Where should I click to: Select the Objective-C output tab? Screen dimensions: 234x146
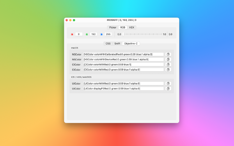(131, 44)
